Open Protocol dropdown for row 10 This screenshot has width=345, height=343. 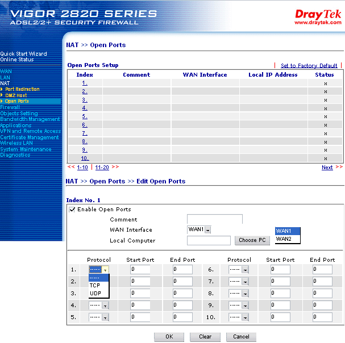239,317
